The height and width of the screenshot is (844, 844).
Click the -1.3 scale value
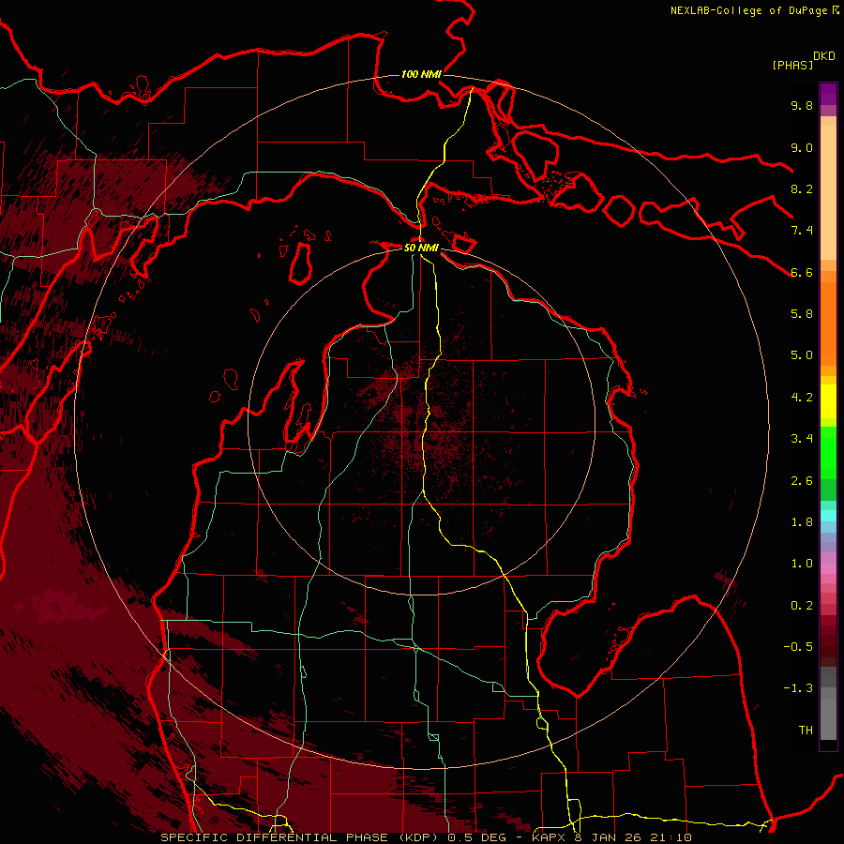[x=798, y=688]
